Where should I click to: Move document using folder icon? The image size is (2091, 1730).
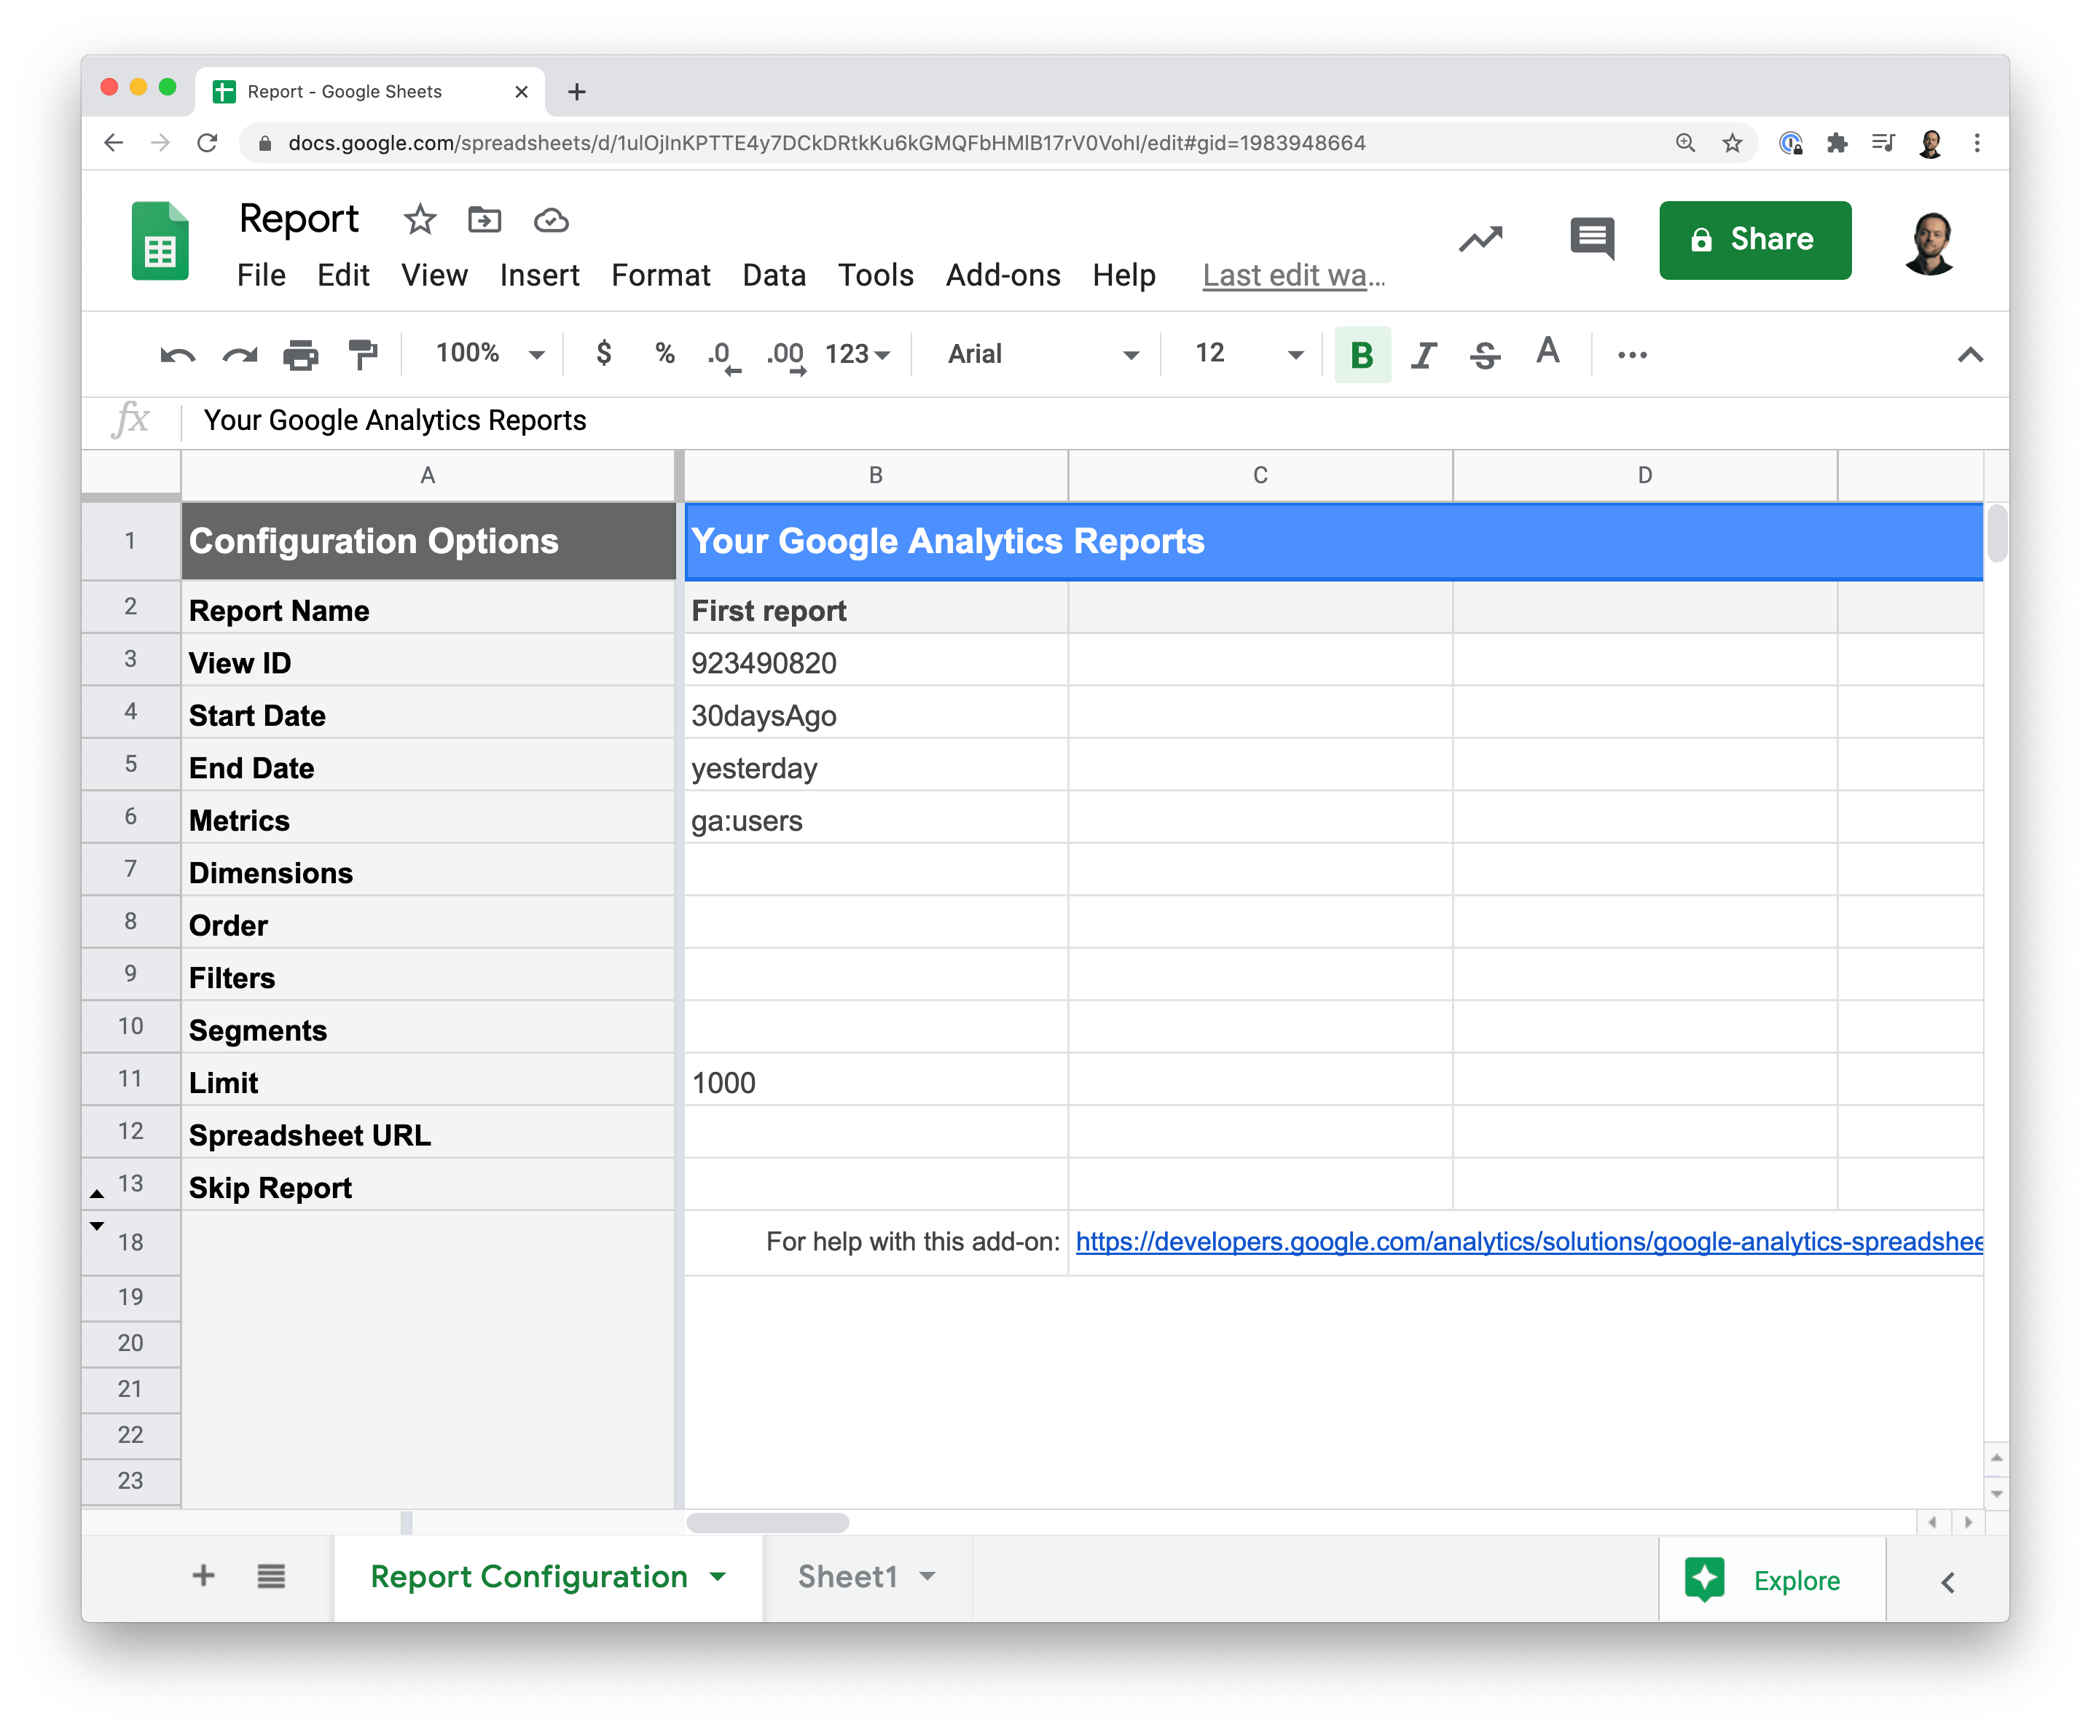pyautogui.click(x=485, y=219)
